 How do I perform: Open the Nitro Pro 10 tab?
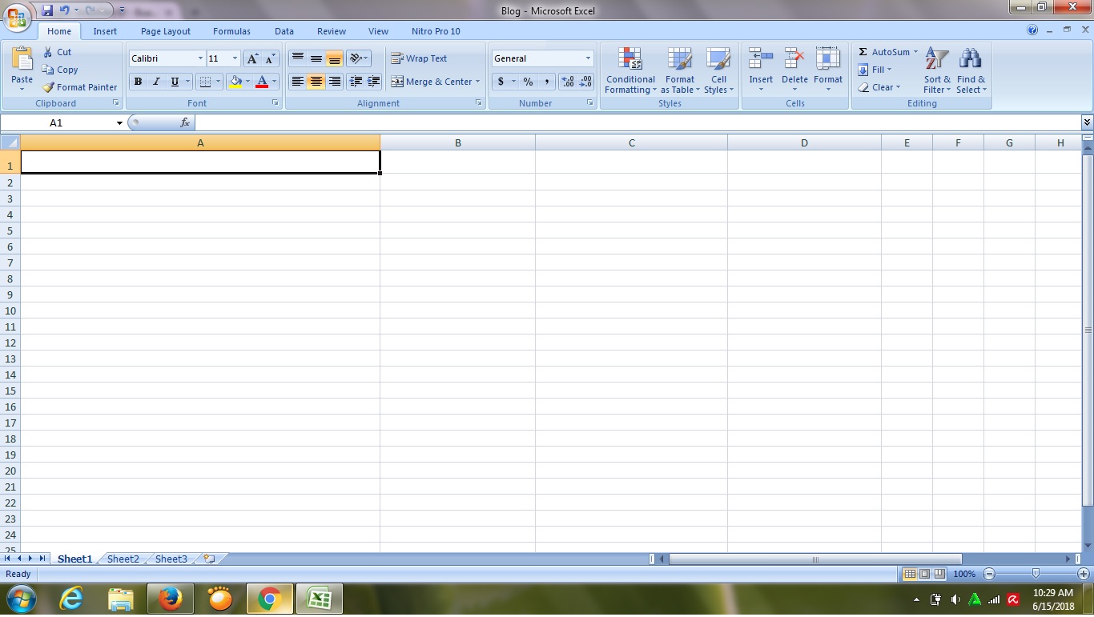436,31
